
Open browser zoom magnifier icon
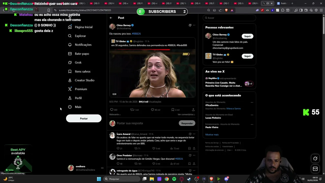coord(209,10)
